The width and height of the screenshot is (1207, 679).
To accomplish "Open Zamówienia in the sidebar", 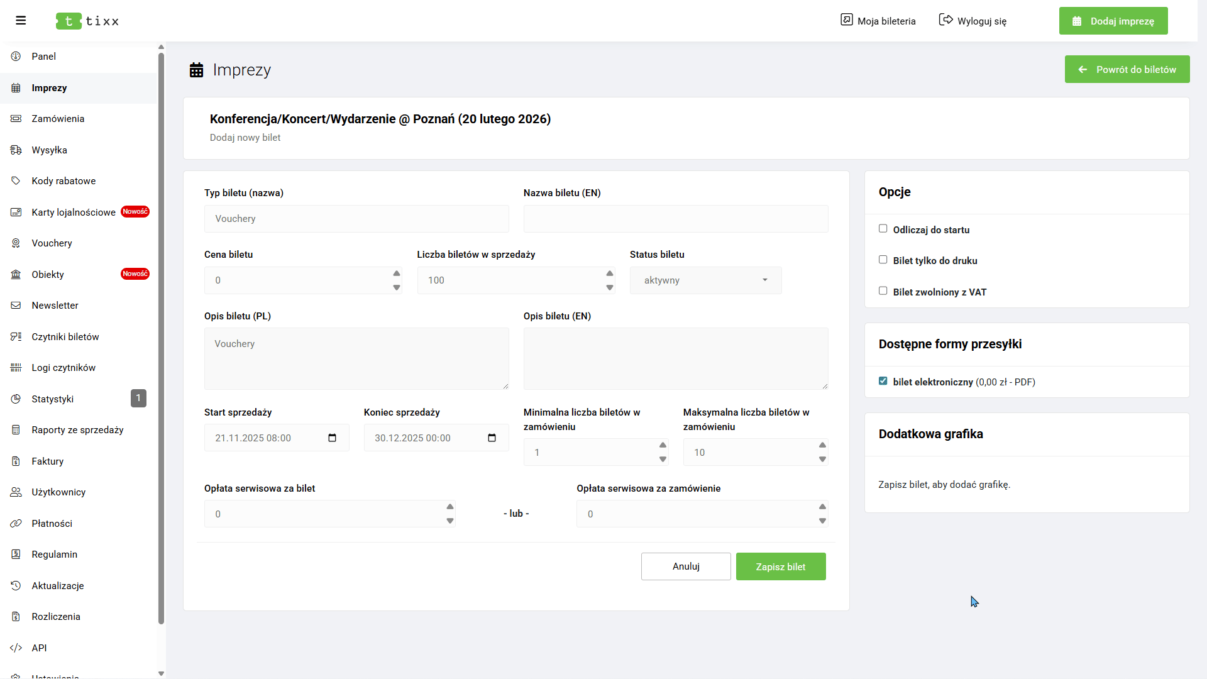I will click(58, 119).
